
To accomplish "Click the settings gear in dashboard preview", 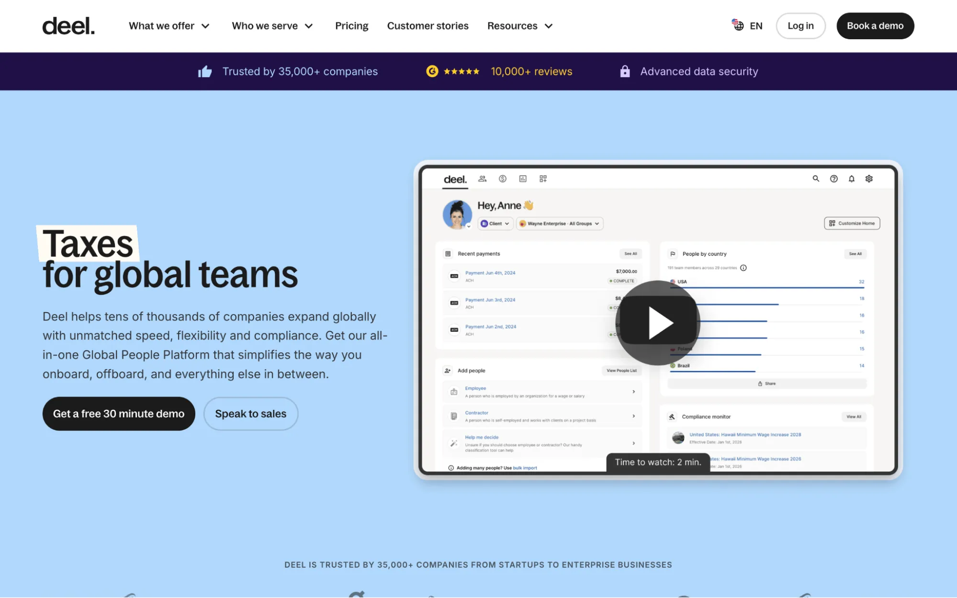I will point(869,179).
